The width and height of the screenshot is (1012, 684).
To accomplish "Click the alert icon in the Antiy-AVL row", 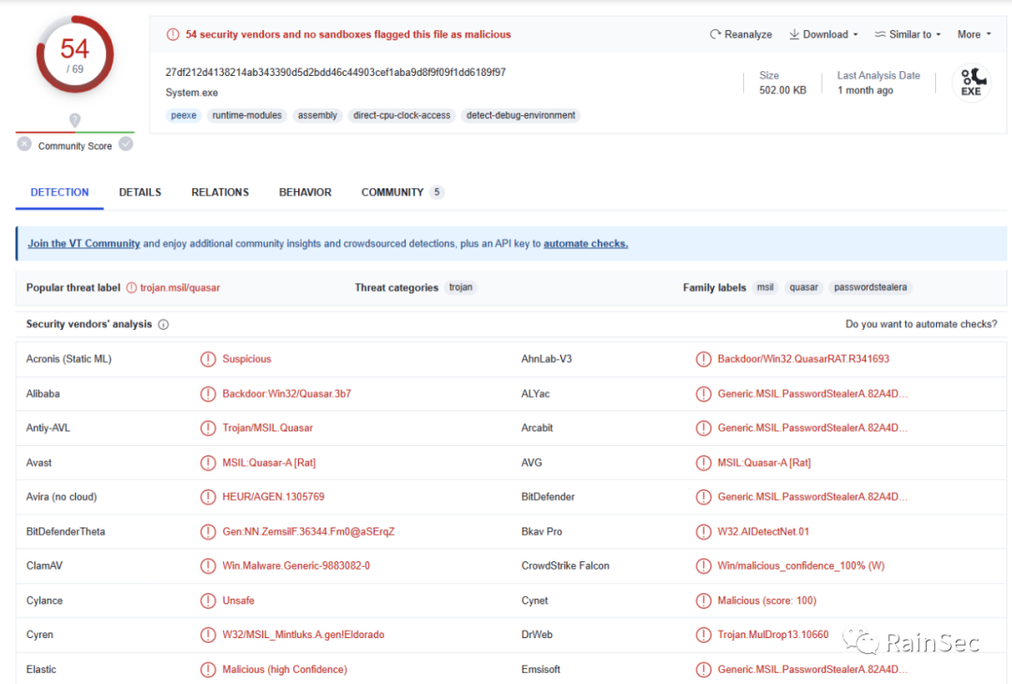I will 208,428.
